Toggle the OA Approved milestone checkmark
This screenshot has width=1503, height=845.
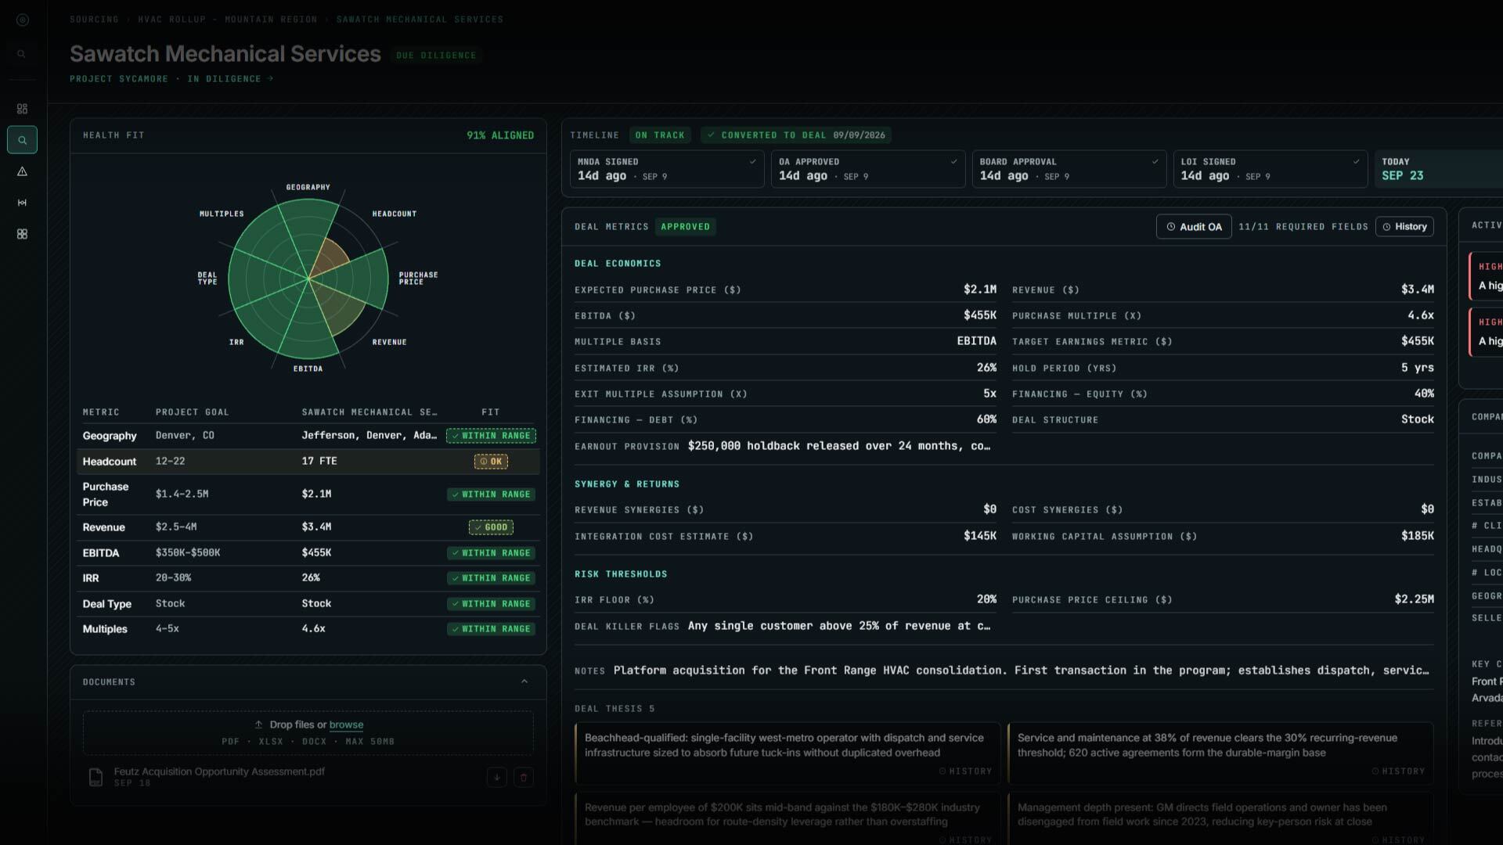(953, 162)
